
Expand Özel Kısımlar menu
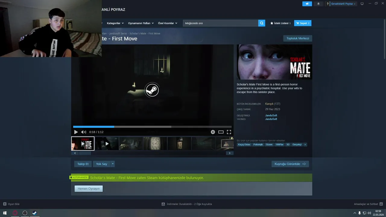pos(168,23)
